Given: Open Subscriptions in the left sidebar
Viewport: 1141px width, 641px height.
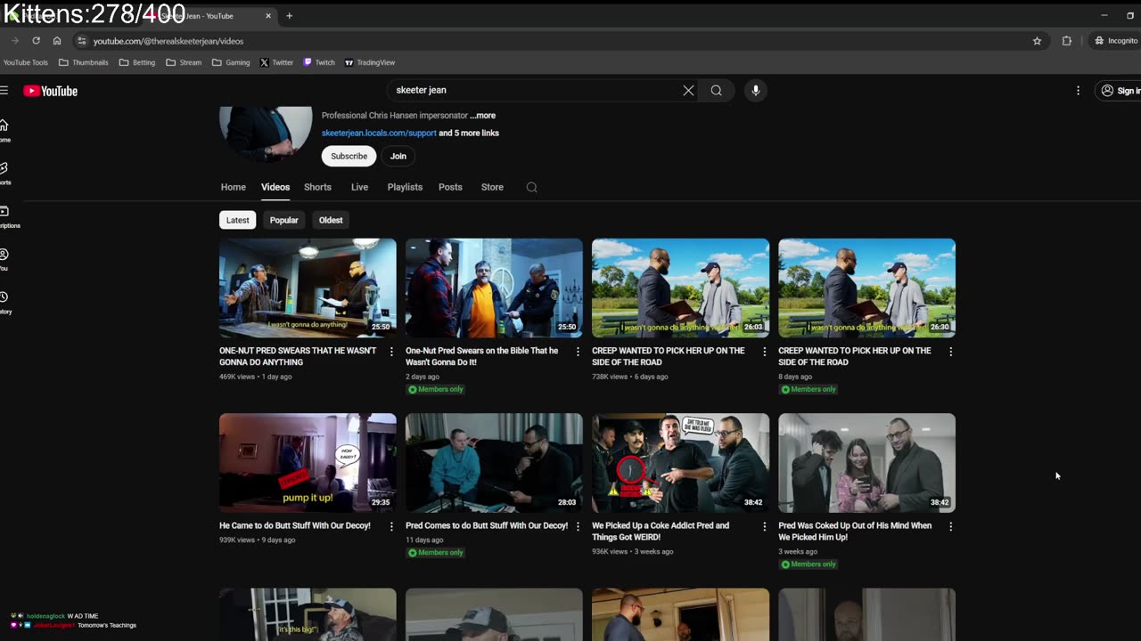Looking at the screenshot, I should [x=7, y=216].
